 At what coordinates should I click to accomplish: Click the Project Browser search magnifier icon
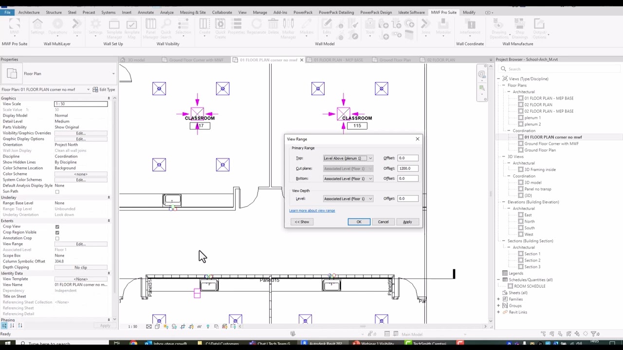tap(503, 69)
